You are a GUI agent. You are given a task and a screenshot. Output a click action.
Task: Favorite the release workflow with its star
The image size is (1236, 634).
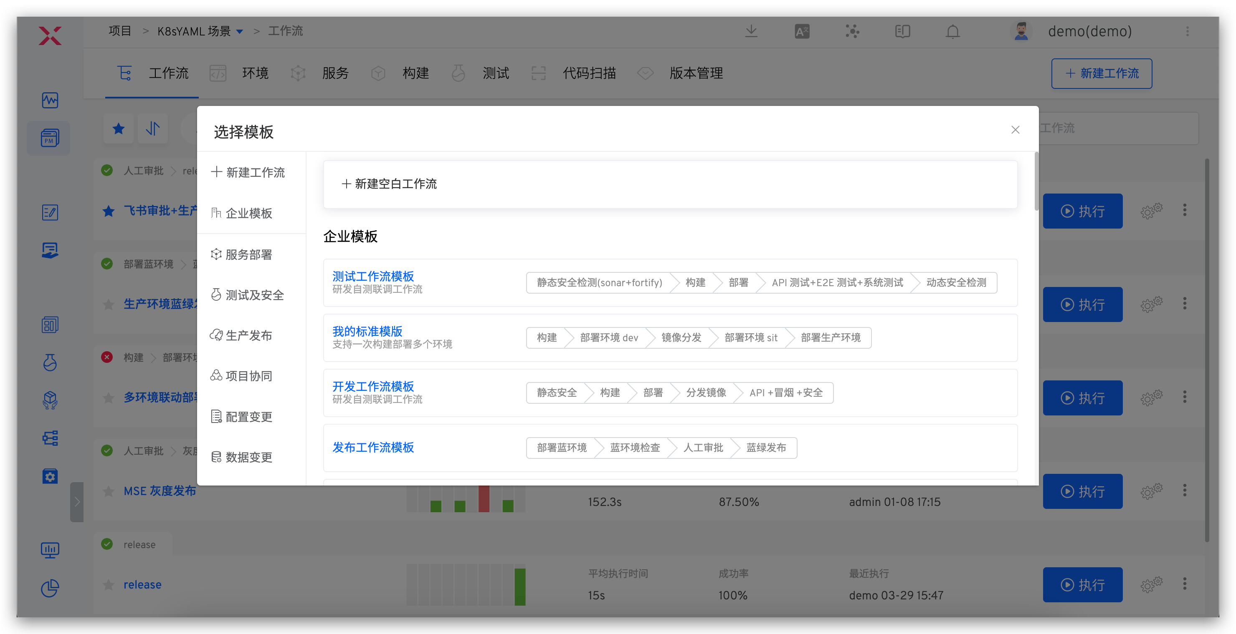[x=108, y=585]
